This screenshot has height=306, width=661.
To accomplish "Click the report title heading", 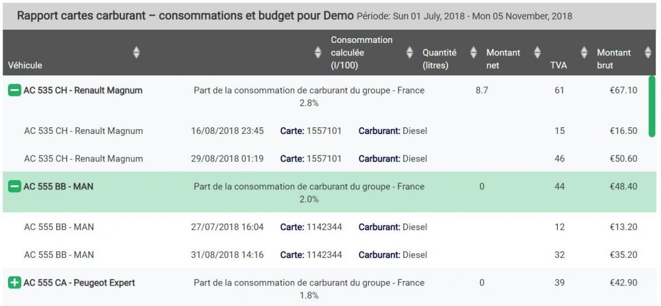I will coord(186,16).
